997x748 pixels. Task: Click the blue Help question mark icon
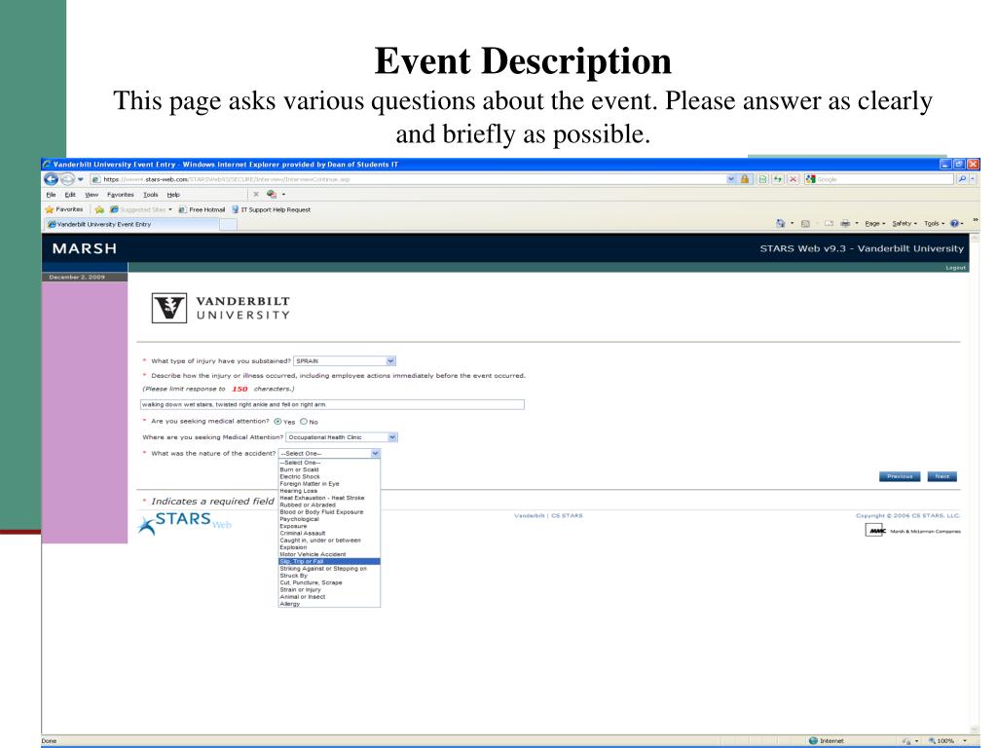(x=954, y=223)
